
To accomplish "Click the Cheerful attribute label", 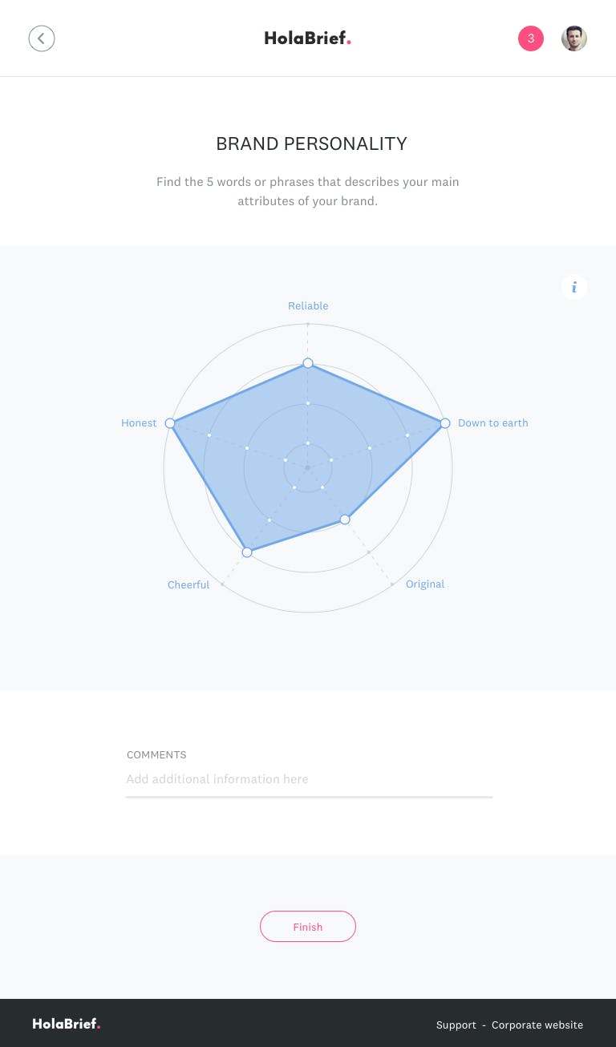I will (188, 585).
